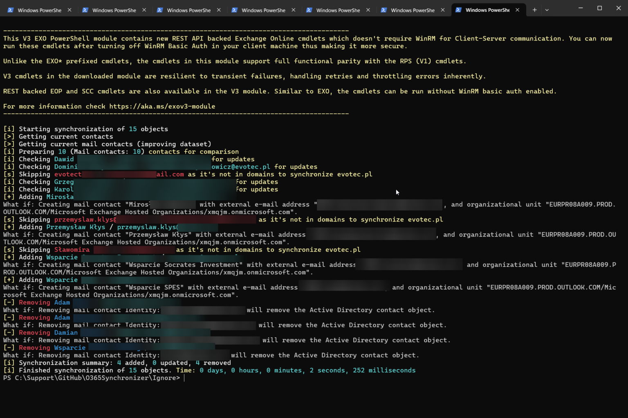Close the currently active seventh tab
This screenshot has width=628, height=418.
tap(518, 10)
